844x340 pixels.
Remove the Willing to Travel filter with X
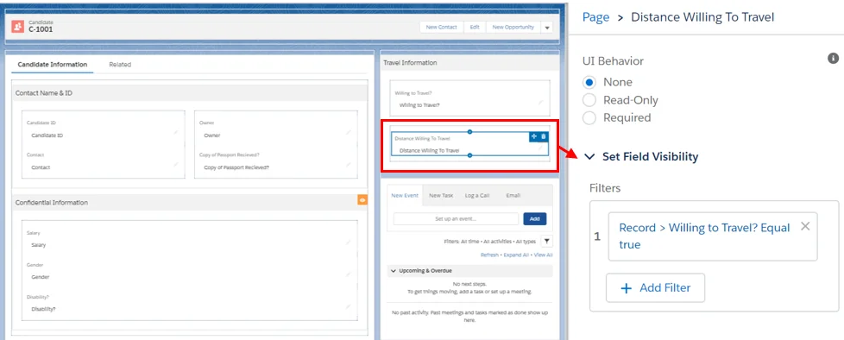[805, 226]
